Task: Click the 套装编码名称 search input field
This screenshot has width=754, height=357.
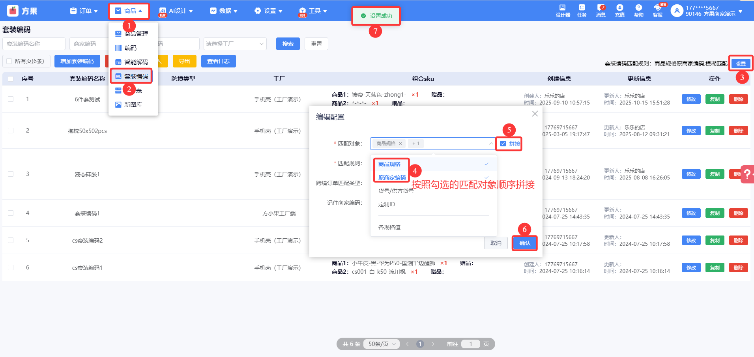Action: (34, 44)
